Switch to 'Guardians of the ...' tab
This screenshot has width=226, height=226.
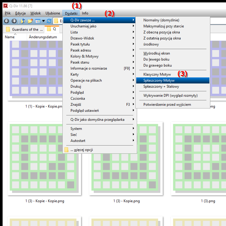24,30
